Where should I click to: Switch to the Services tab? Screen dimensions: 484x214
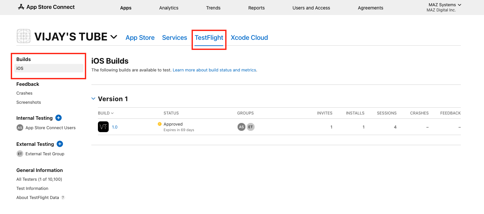pyautogui.click(x=175, y=38)
